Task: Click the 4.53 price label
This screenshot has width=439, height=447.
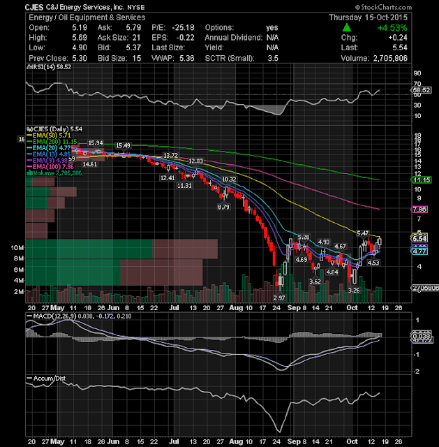Action: (x=373, y=263)
